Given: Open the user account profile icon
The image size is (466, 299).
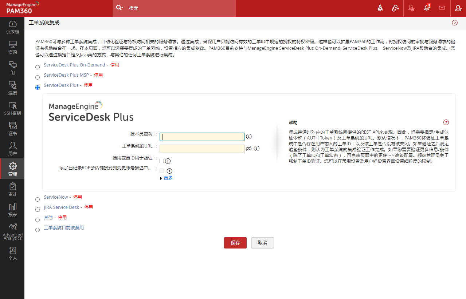Looking at the screenshot, I should point(458,8).
